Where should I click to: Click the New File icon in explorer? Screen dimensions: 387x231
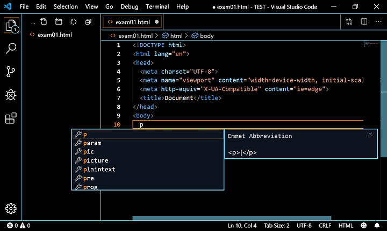pos(44,22)
